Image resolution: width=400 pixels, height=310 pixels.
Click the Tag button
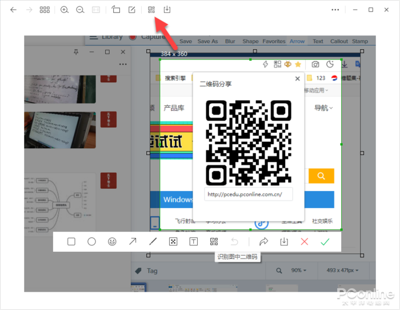(146, 271)
